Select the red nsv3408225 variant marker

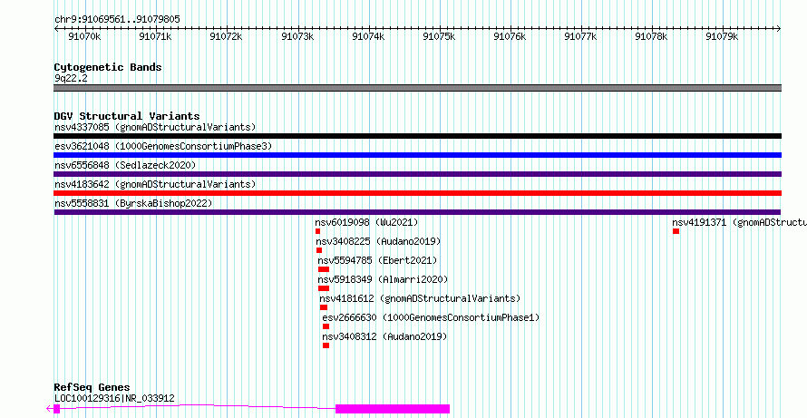click(x=319, y=250)
